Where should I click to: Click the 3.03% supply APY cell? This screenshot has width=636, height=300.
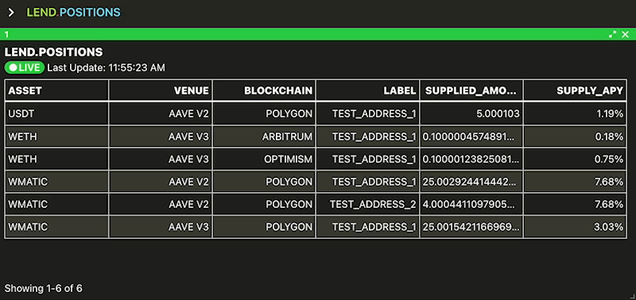tap(575, 227)
